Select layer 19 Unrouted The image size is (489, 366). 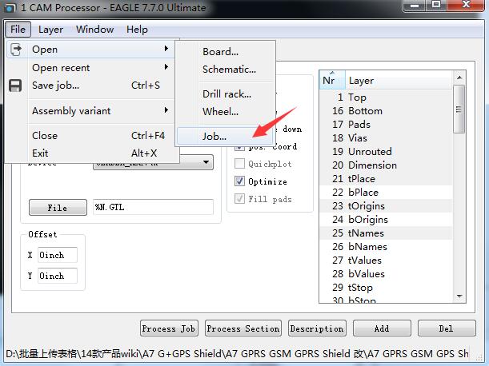pos(386,151)
